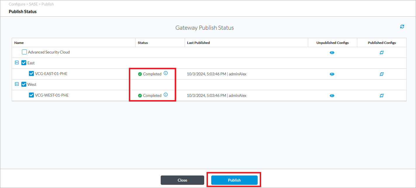Click info icon beside VCG-EAST-01-PHE Completed status
Screen dimensions: 416x188
(166, 73)
